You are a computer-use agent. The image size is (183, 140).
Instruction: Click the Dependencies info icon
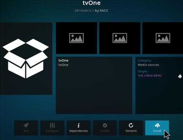(x=79, y=125)
